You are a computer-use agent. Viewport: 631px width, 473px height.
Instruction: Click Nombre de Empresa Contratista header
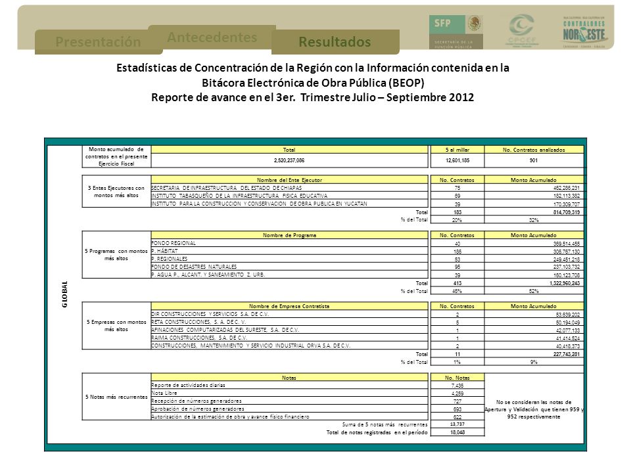click(289, 306)
